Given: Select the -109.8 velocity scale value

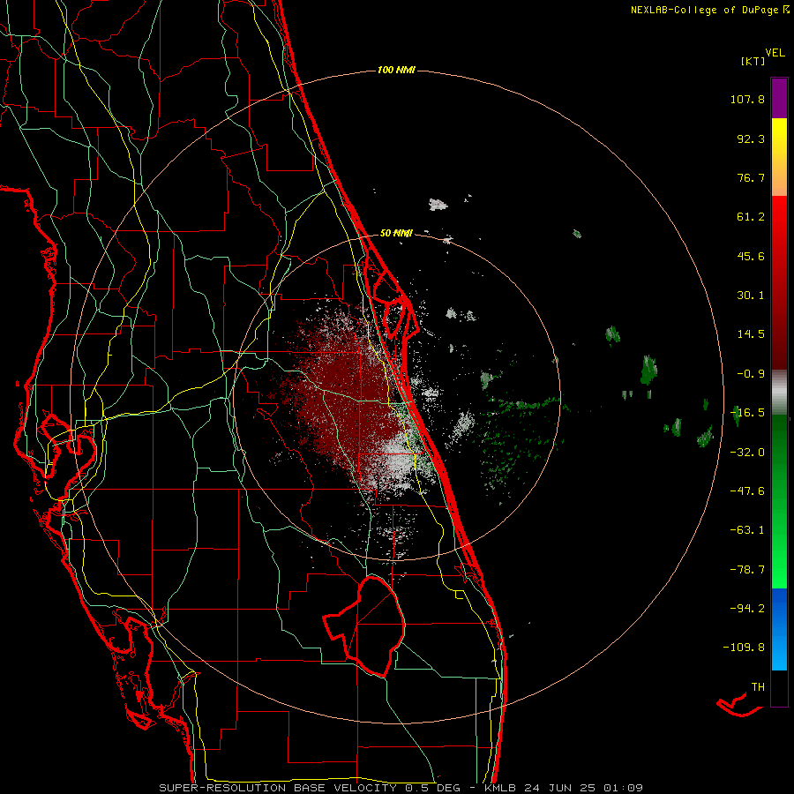Looking at the screenshot, I should [x=744, y=648].
